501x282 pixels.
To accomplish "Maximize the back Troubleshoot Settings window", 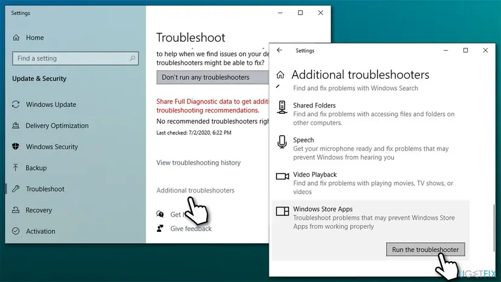I will tap(300, 13).
